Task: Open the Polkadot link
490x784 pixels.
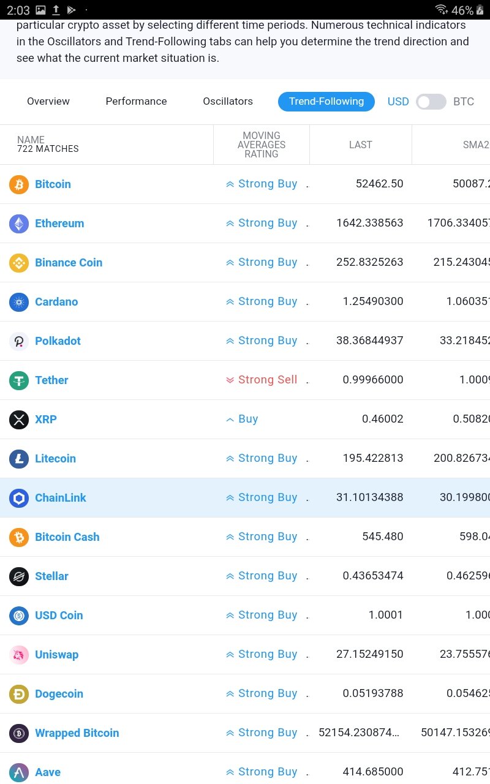Action: (58, 341)
